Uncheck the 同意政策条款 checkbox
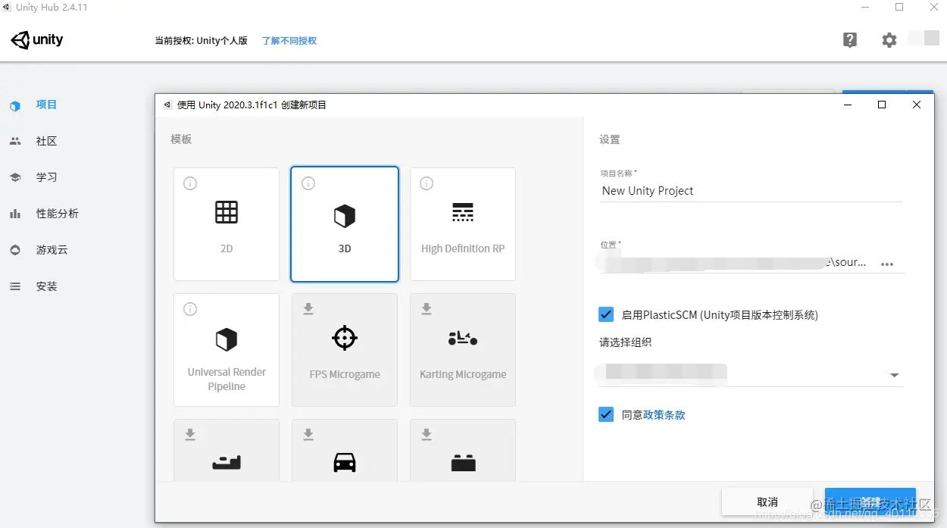The width and height of the screenshot is (947, 528). tap(605, 414)
